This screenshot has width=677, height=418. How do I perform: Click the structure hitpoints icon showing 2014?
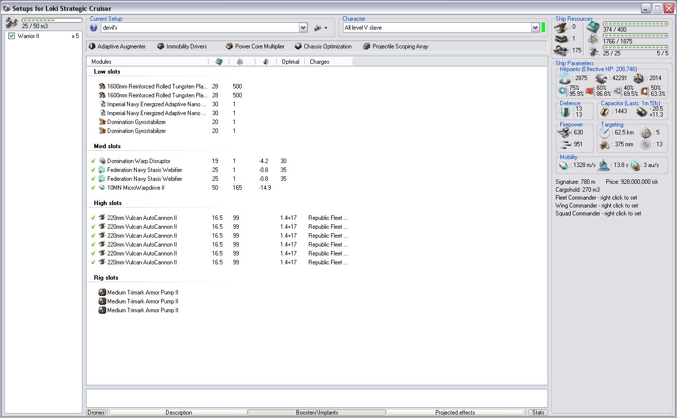click(x=639, y=78)
